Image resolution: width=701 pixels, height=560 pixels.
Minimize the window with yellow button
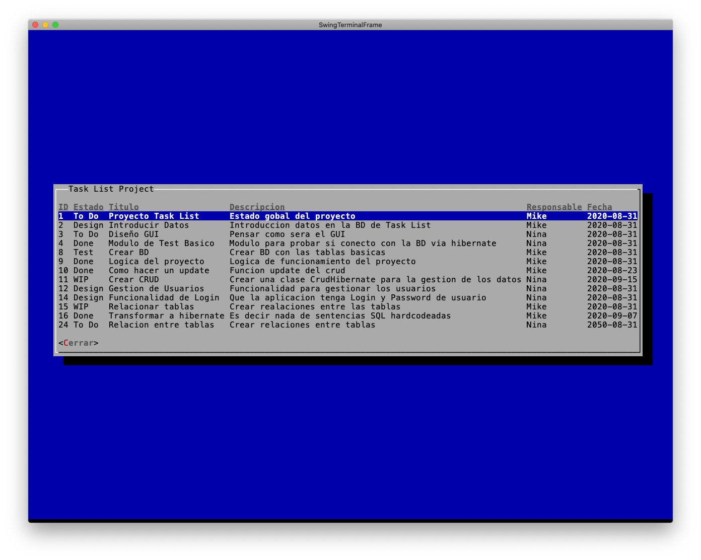click(45, 25)
